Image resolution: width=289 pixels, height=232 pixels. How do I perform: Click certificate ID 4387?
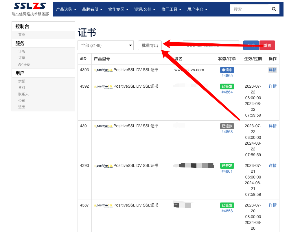tap(84, 205)
